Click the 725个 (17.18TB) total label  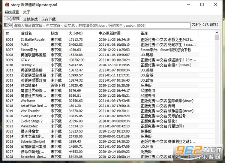(205, 25)
